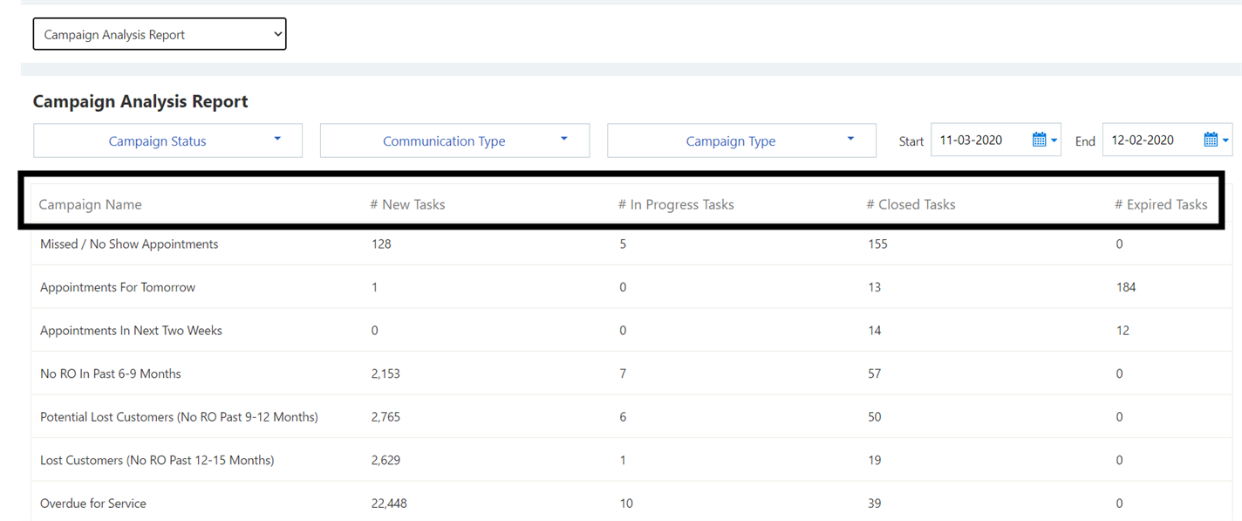Sort by # New Tasks column header
1242x521 pixels.
click(407, 204)
